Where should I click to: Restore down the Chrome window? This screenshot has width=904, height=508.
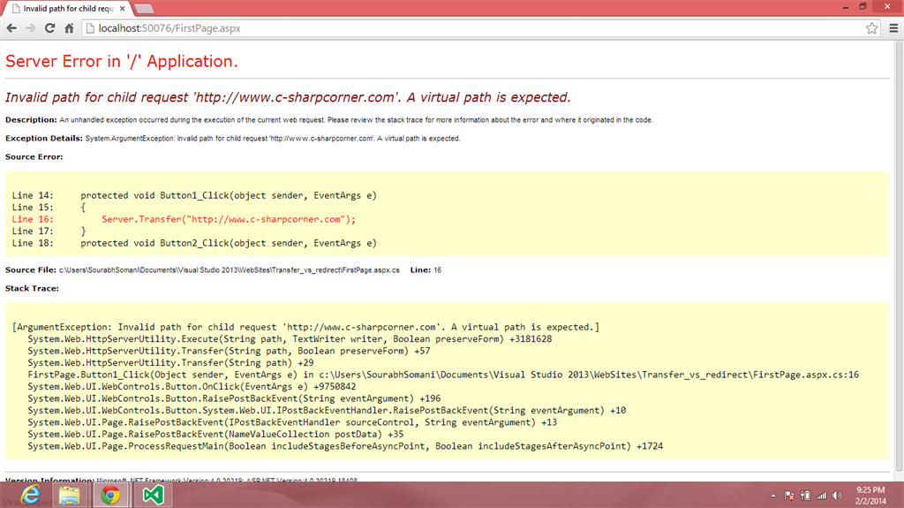coord(863,7)
